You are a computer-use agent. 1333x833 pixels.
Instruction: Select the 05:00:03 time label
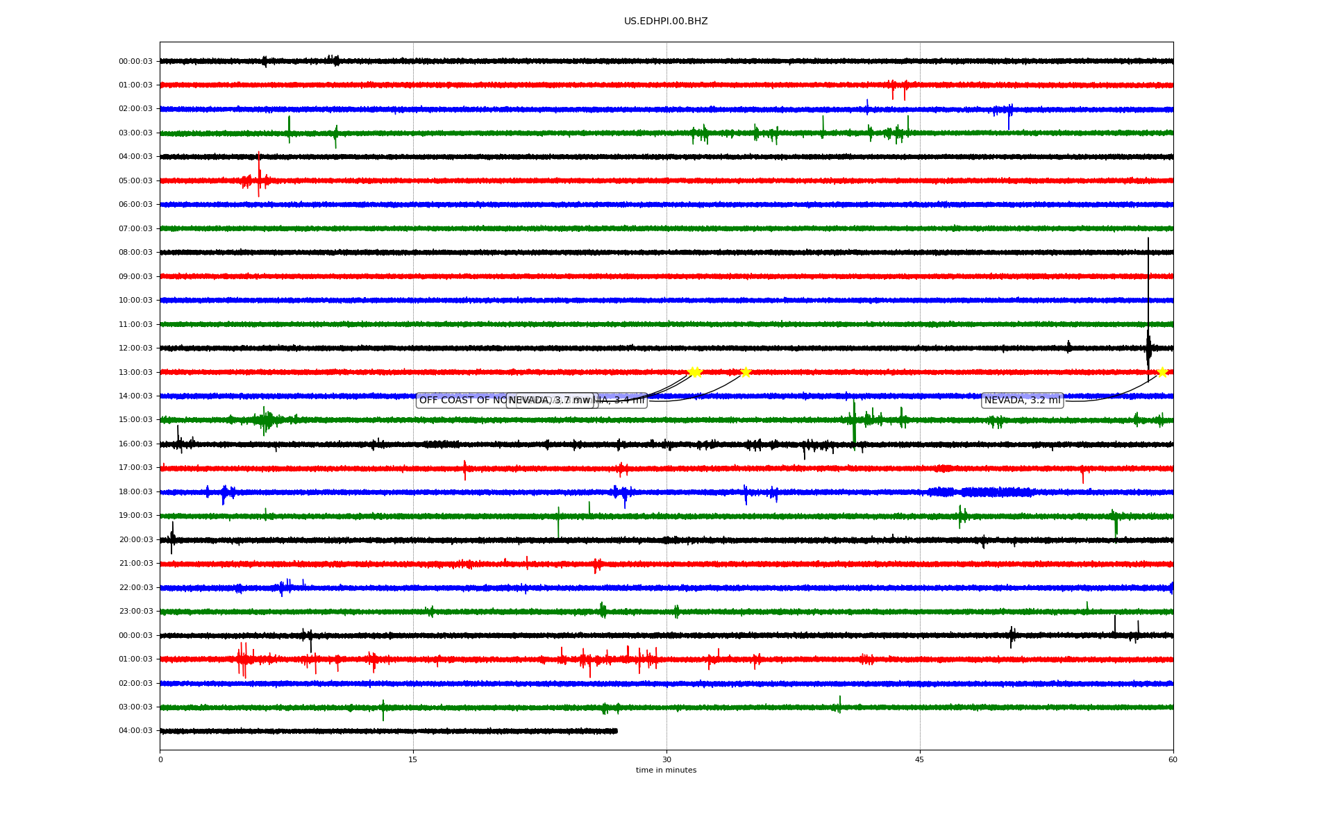(x=135, y=181)
